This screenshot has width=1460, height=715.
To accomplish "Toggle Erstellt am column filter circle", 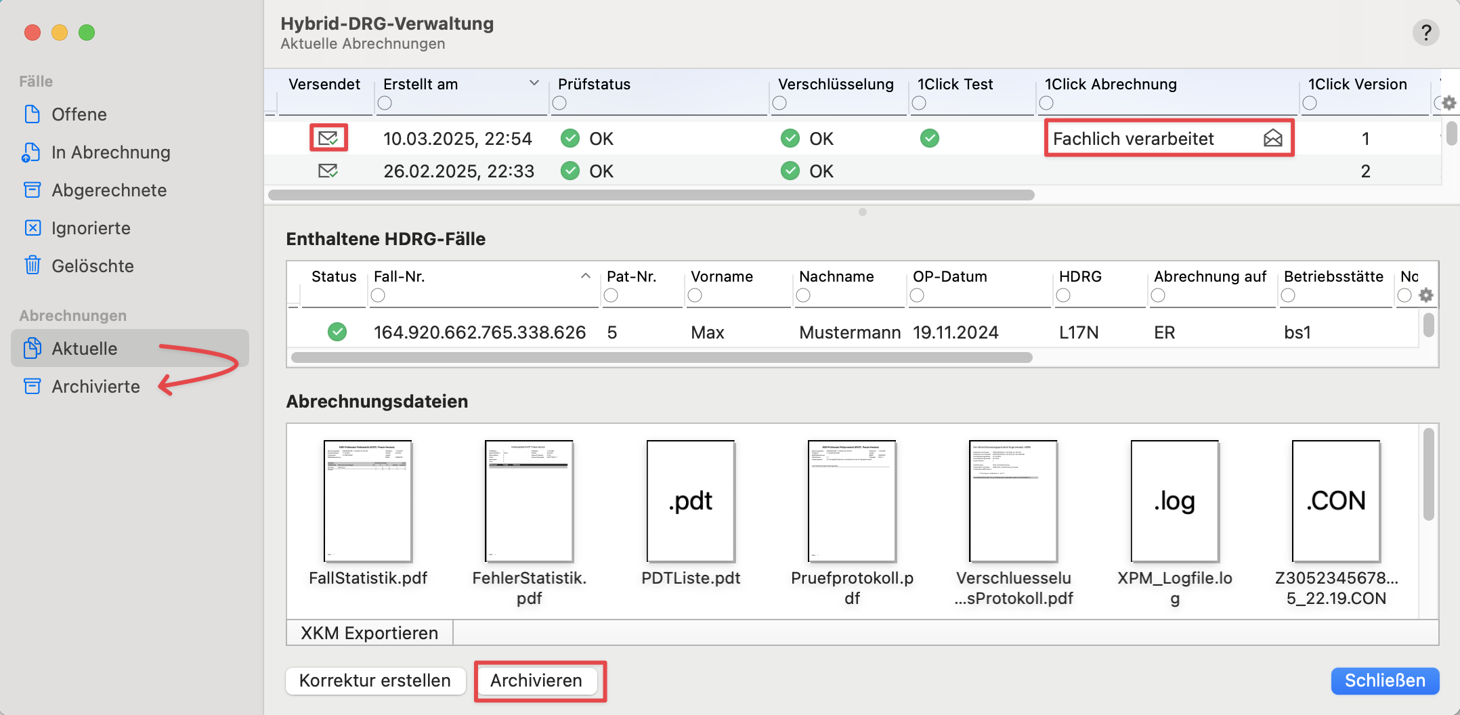I will [x=385, y=103].
